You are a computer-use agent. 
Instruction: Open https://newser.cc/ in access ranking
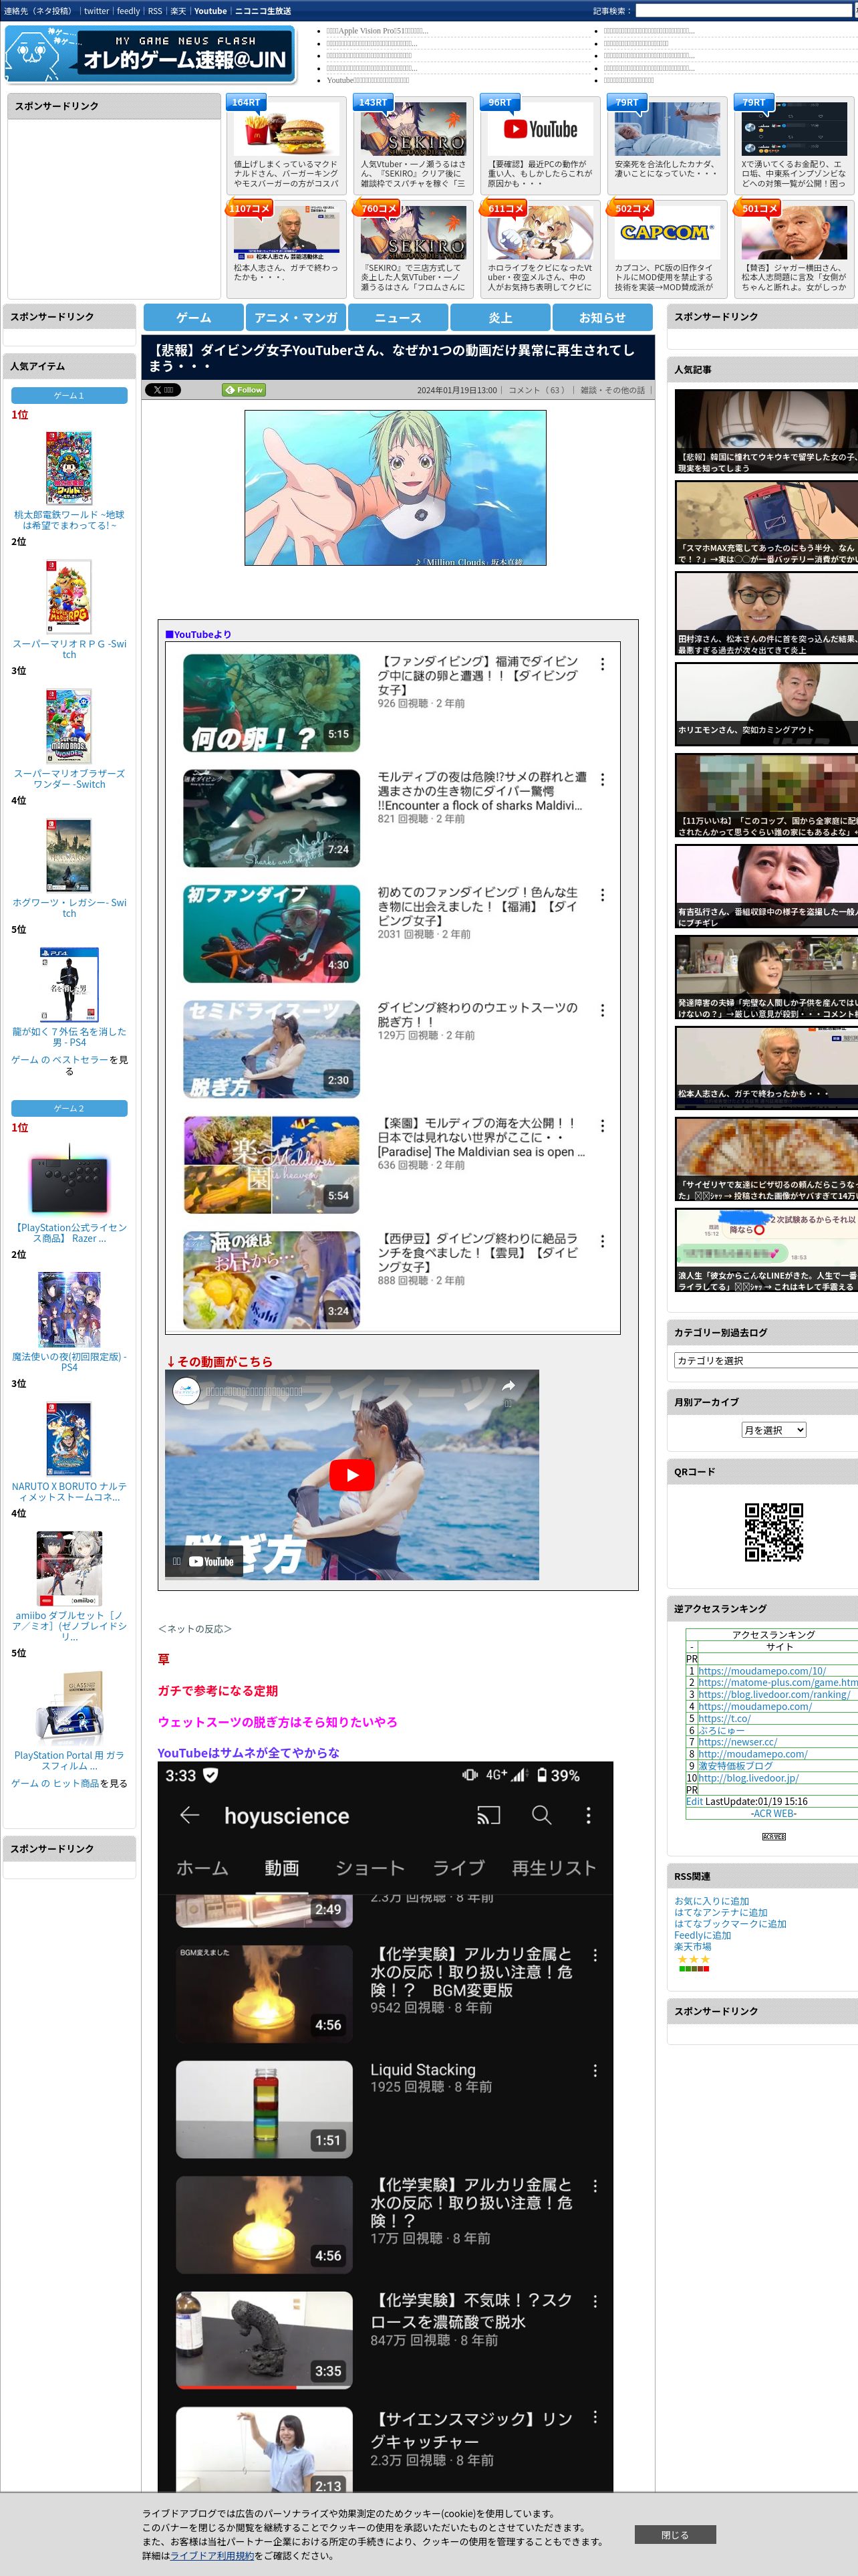tap(737, 1742)
